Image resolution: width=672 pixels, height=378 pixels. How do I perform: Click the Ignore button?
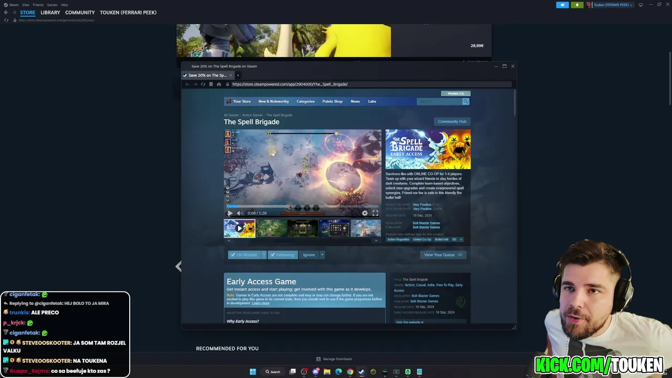click(x=309, y=255)
